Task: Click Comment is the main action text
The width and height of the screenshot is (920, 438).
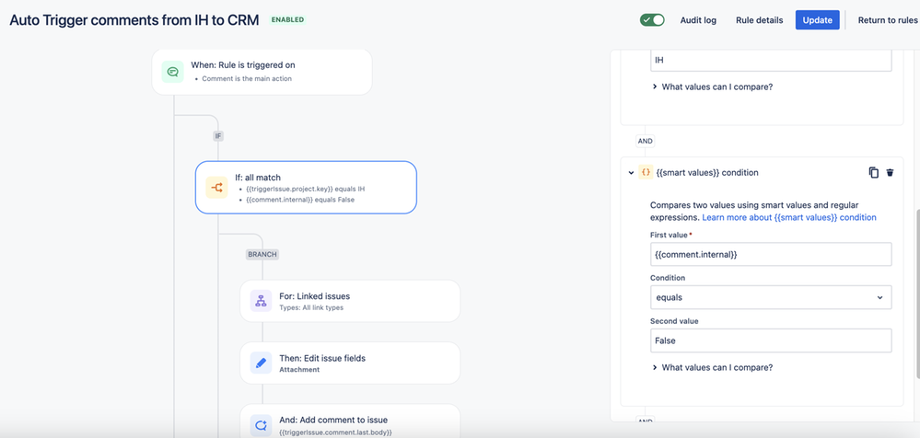Action: point(247,78)
